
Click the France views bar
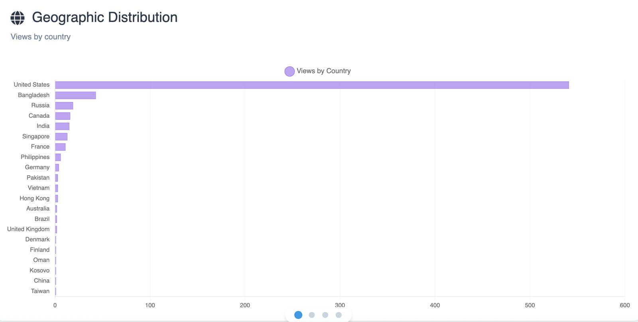coord(60,147)
